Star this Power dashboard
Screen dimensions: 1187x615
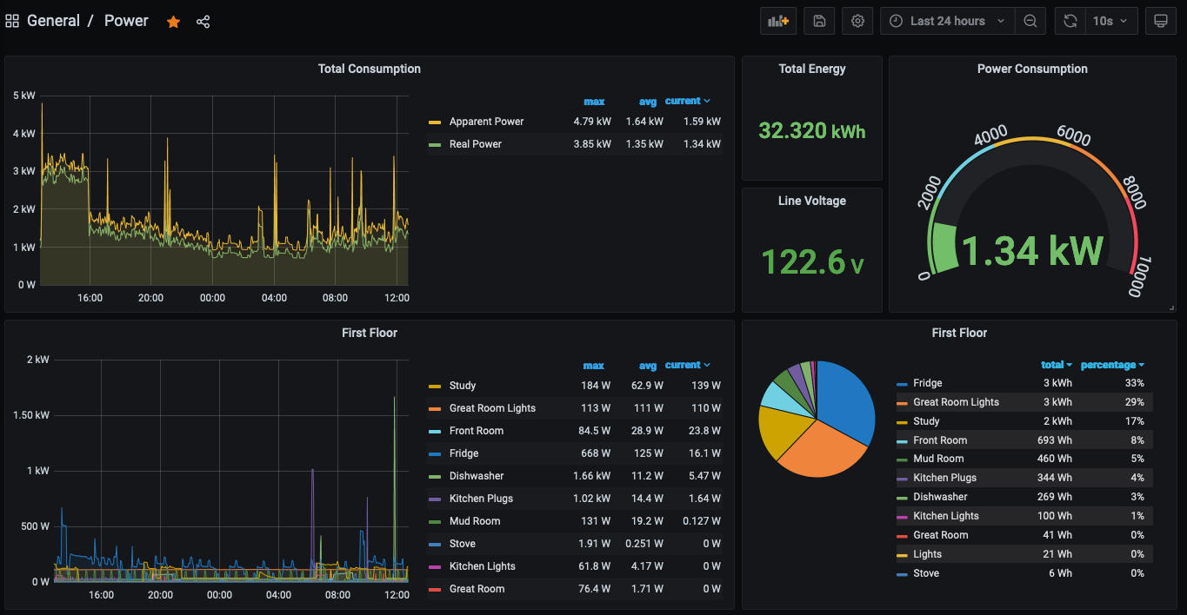coord(174,22)
